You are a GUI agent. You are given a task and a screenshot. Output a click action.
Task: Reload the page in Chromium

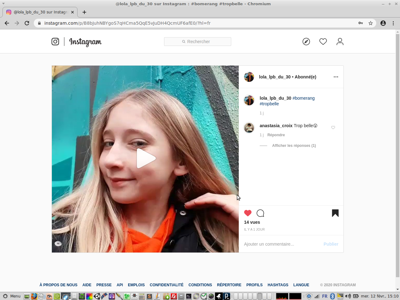pyautogui.click(x=27, y=23)
